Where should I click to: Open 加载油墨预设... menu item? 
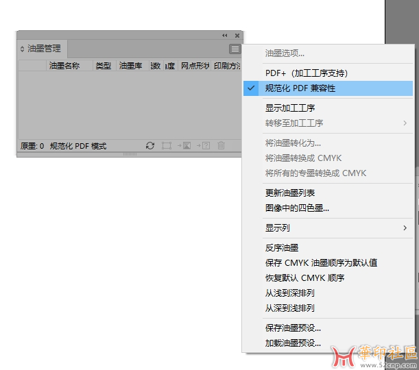coord(328,343)
